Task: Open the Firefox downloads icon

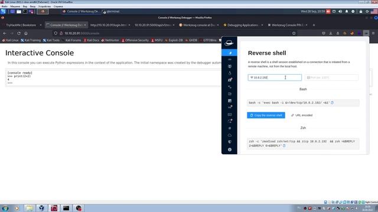Action: (x=331, y=33)
